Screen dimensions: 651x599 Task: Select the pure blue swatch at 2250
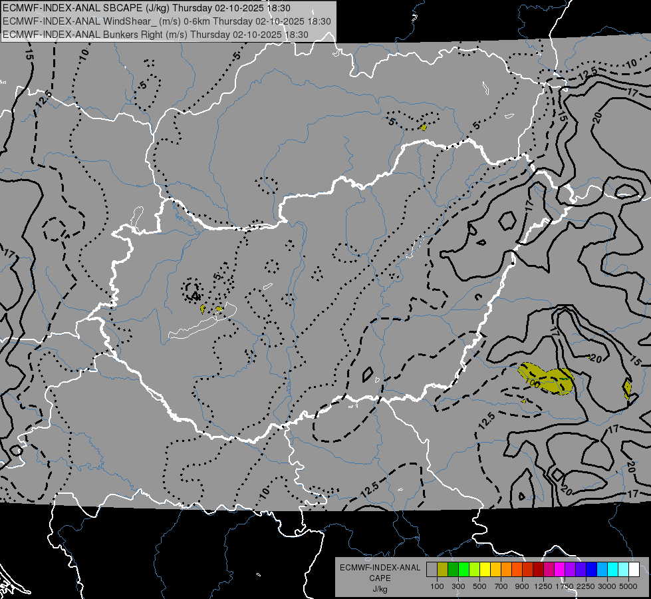click(592, 570)
